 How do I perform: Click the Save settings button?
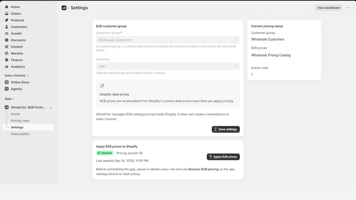point(226,129)
